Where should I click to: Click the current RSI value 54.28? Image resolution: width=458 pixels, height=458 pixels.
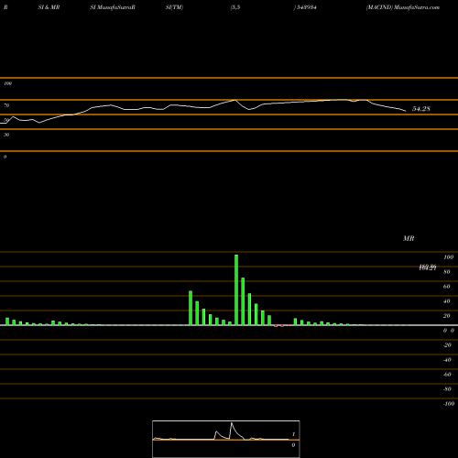pos(421,109)
